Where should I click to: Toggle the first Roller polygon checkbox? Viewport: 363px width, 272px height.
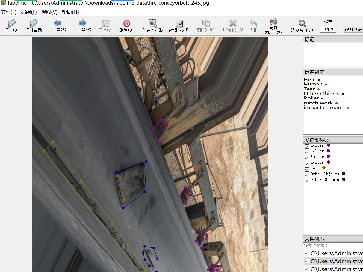pyautogui.click(x=307, y=146)
